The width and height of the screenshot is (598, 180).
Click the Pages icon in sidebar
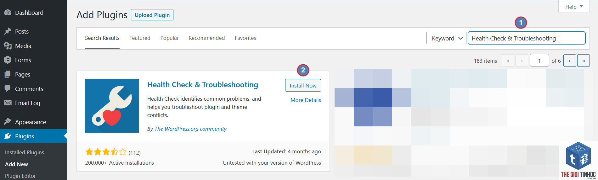coord(8,74)
